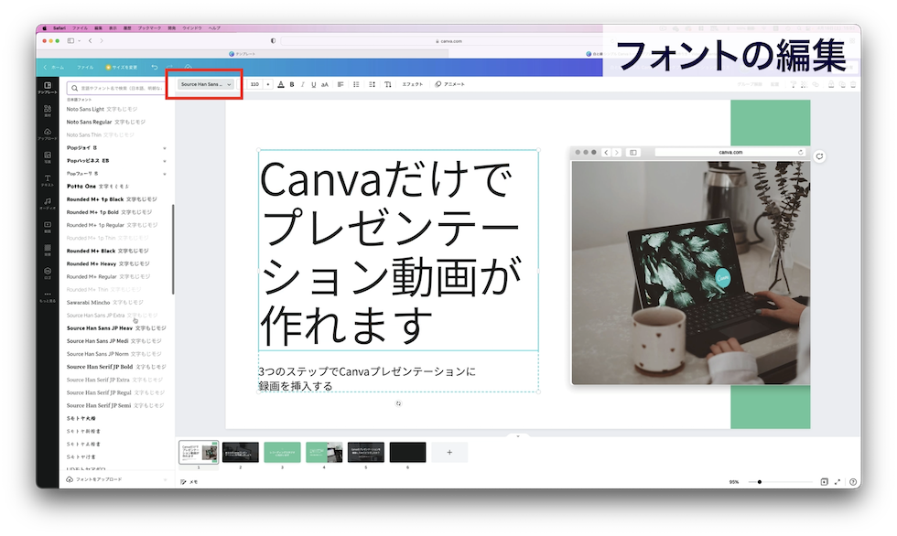Open text alignment settings

[340, 84]
